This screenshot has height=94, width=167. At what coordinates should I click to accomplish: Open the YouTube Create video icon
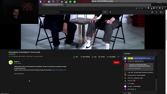[152, 12]
